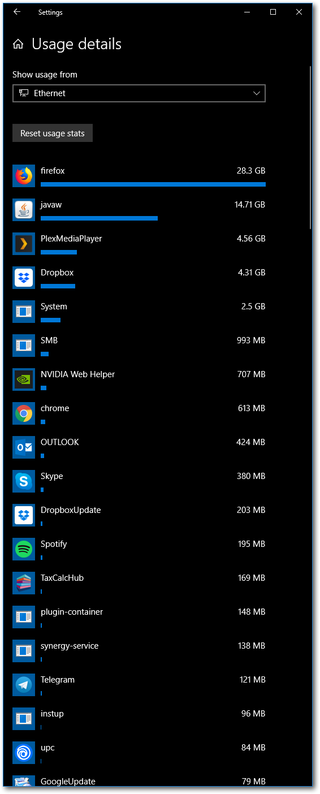Image resolution: width=320 pixels, height=794 pixels.
Task: Click the TaxCalcHub icon
Action: click(24, 583)
